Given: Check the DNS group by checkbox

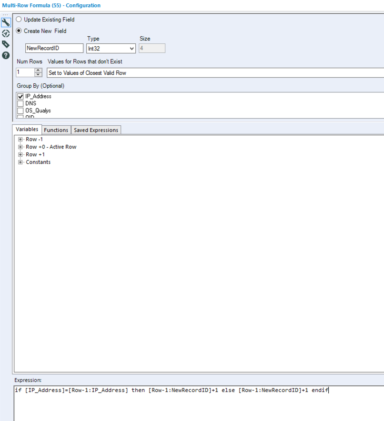Looking at the screenshot, I should pyautogui.click(x=20, y=103).
